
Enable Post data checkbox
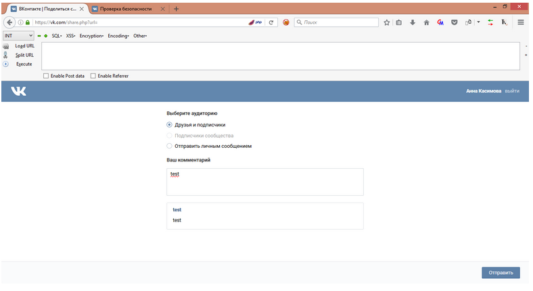pos(46,76)
